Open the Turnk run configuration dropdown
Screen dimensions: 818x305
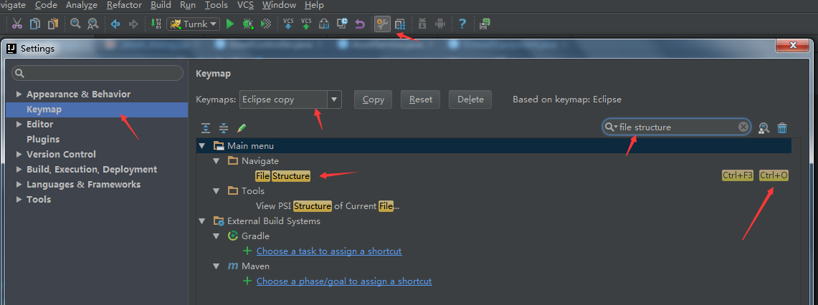tap(193, 24)
